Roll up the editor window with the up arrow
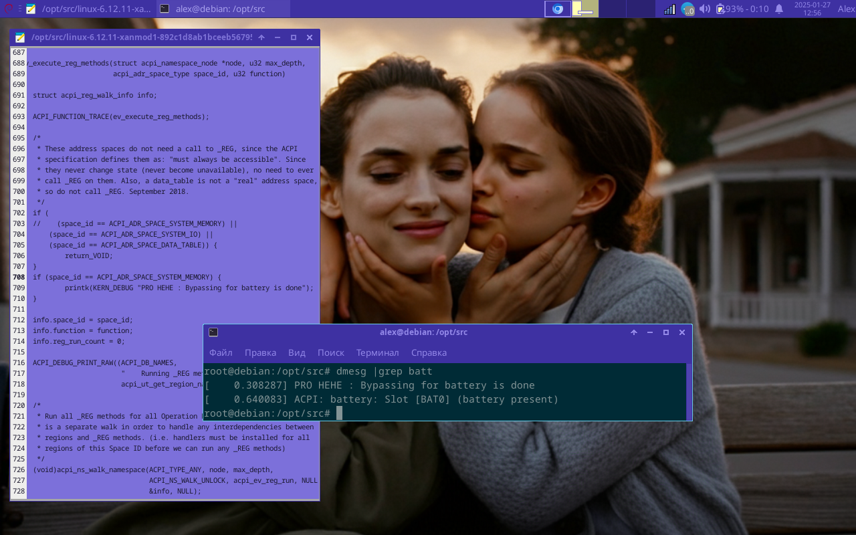Image resolution: width=856 pixels, height=535 pixels. [261, 37]
